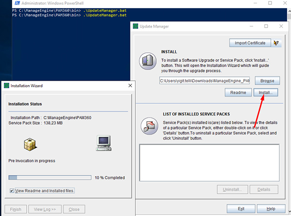This screenshot has height=216, width=291.
Task: Open the Readme button
Action: point(238,92)
